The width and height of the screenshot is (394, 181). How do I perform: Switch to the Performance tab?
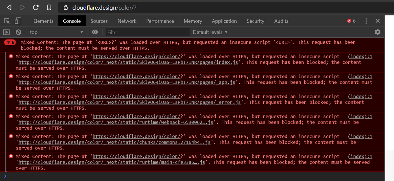(x=160, y=21)
